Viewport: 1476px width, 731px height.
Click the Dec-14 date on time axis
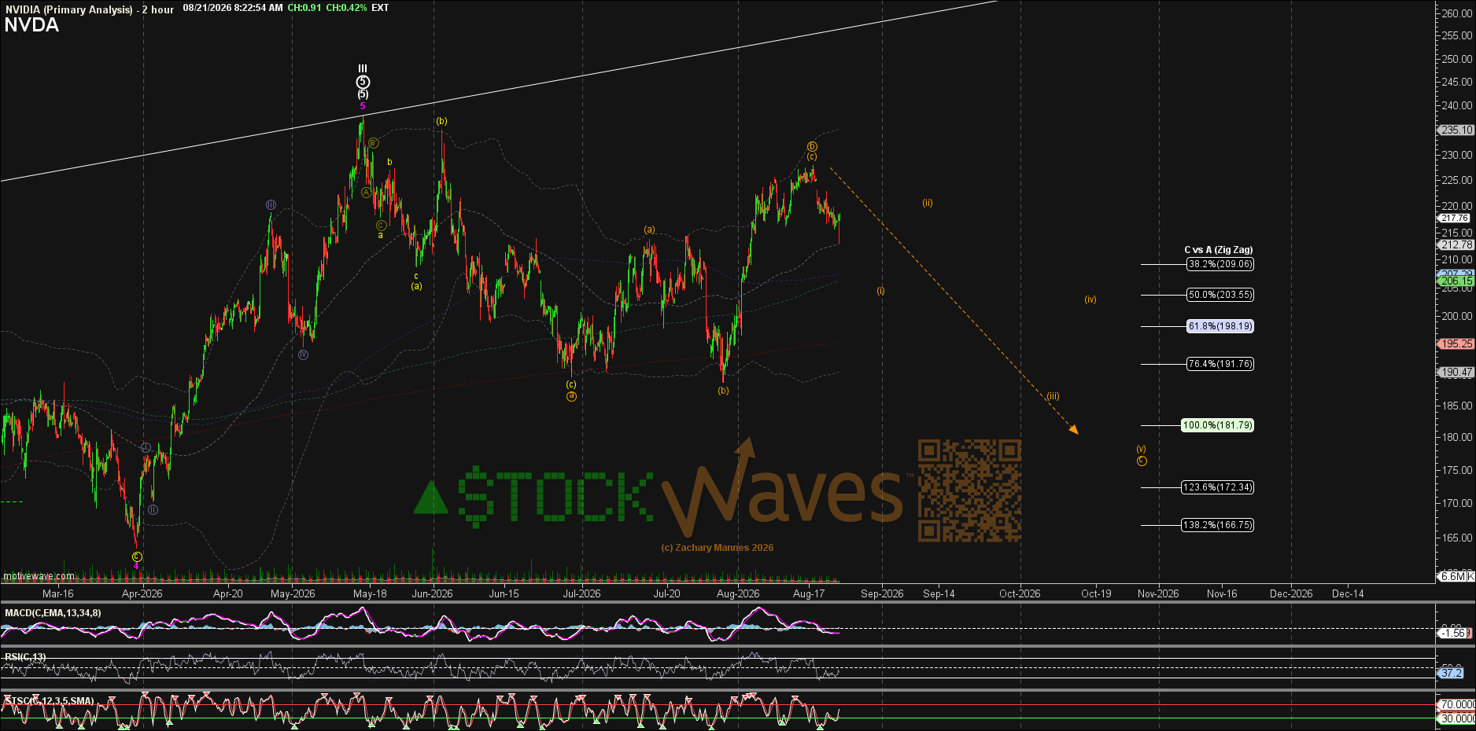[1348, 594]
